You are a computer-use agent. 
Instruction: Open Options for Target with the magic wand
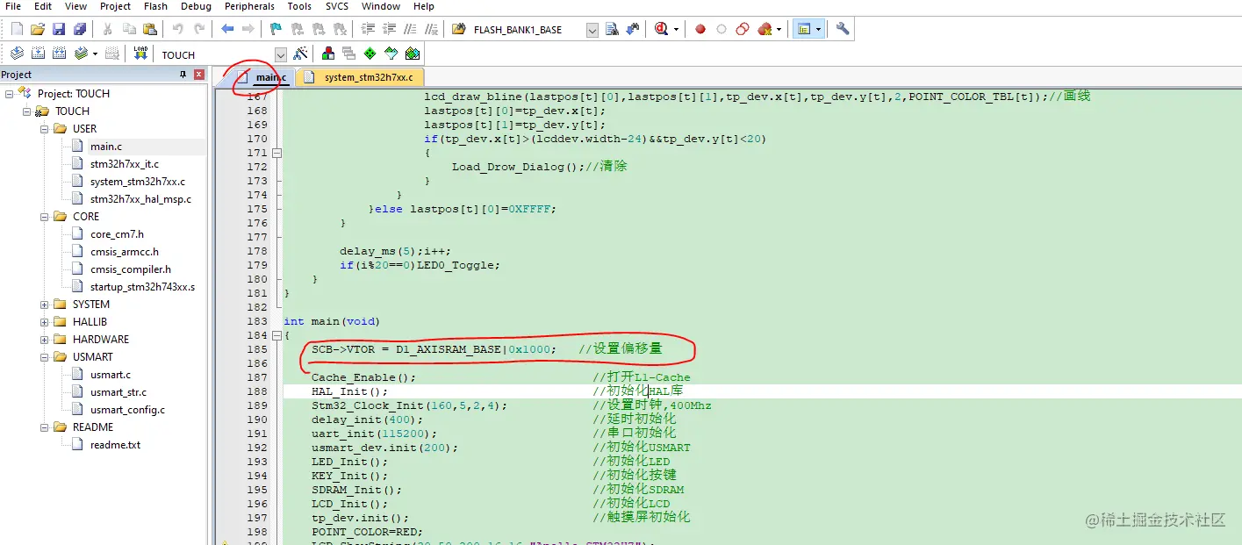click(x=300, y=54)
